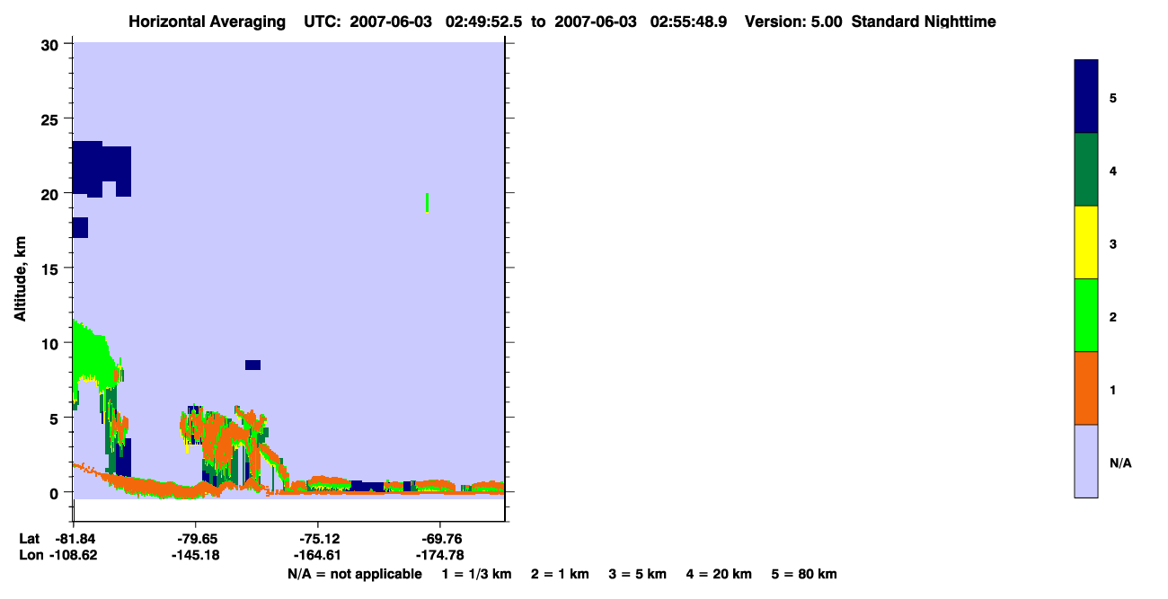Click the longitude value -145.18
This screenshot has width=1168, height=599.
pos(196,555)
